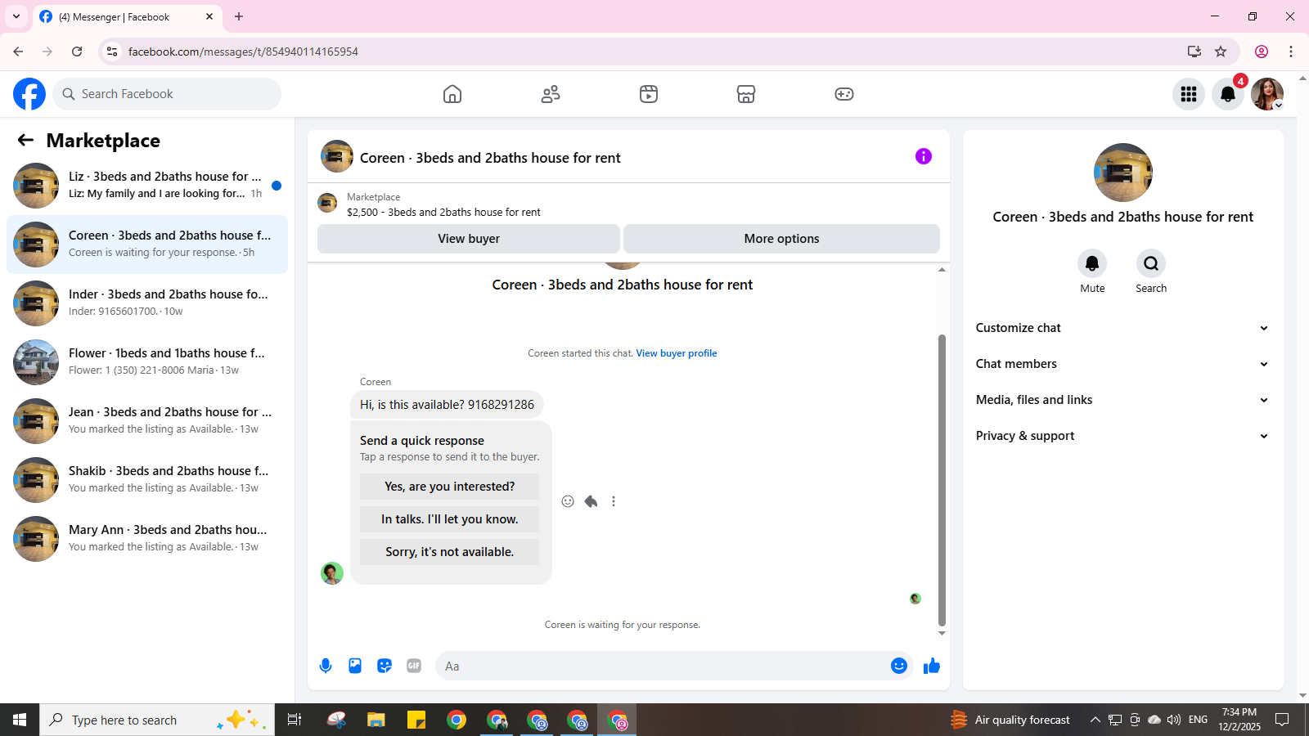Expand Customize chat section
Image resolution: width=1309 pixels, height=736 pixels.
click(1122, 328)
